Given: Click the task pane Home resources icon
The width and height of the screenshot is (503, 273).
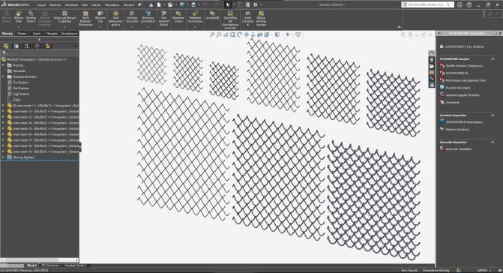Looking at the screenshot, I should (x=432, y=53).
